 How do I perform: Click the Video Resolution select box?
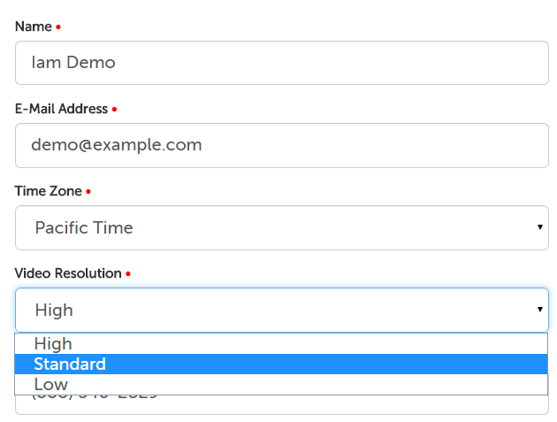(x=281, y=311)
